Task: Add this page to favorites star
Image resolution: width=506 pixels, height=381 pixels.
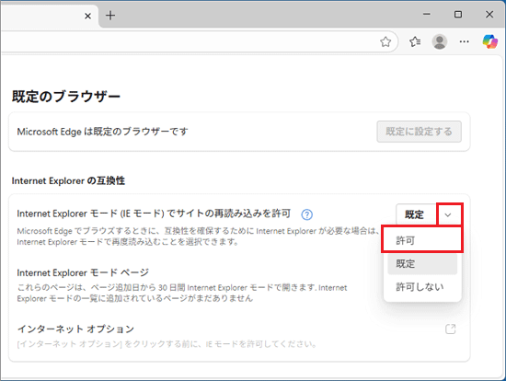Action: pyautogui.click(x=385, y=41)
